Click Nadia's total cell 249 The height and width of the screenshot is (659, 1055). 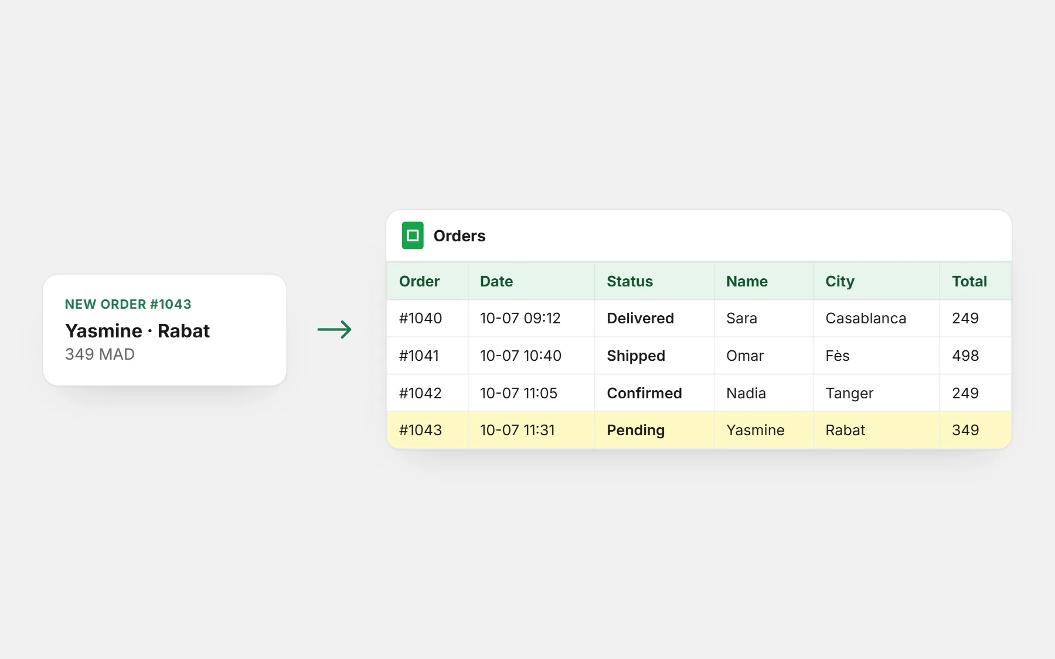[976, 393]
